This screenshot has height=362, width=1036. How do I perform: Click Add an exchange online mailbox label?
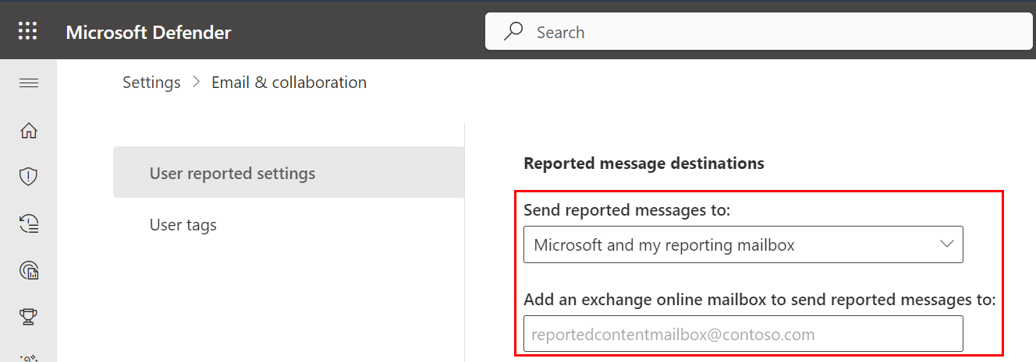coord(760,300)
